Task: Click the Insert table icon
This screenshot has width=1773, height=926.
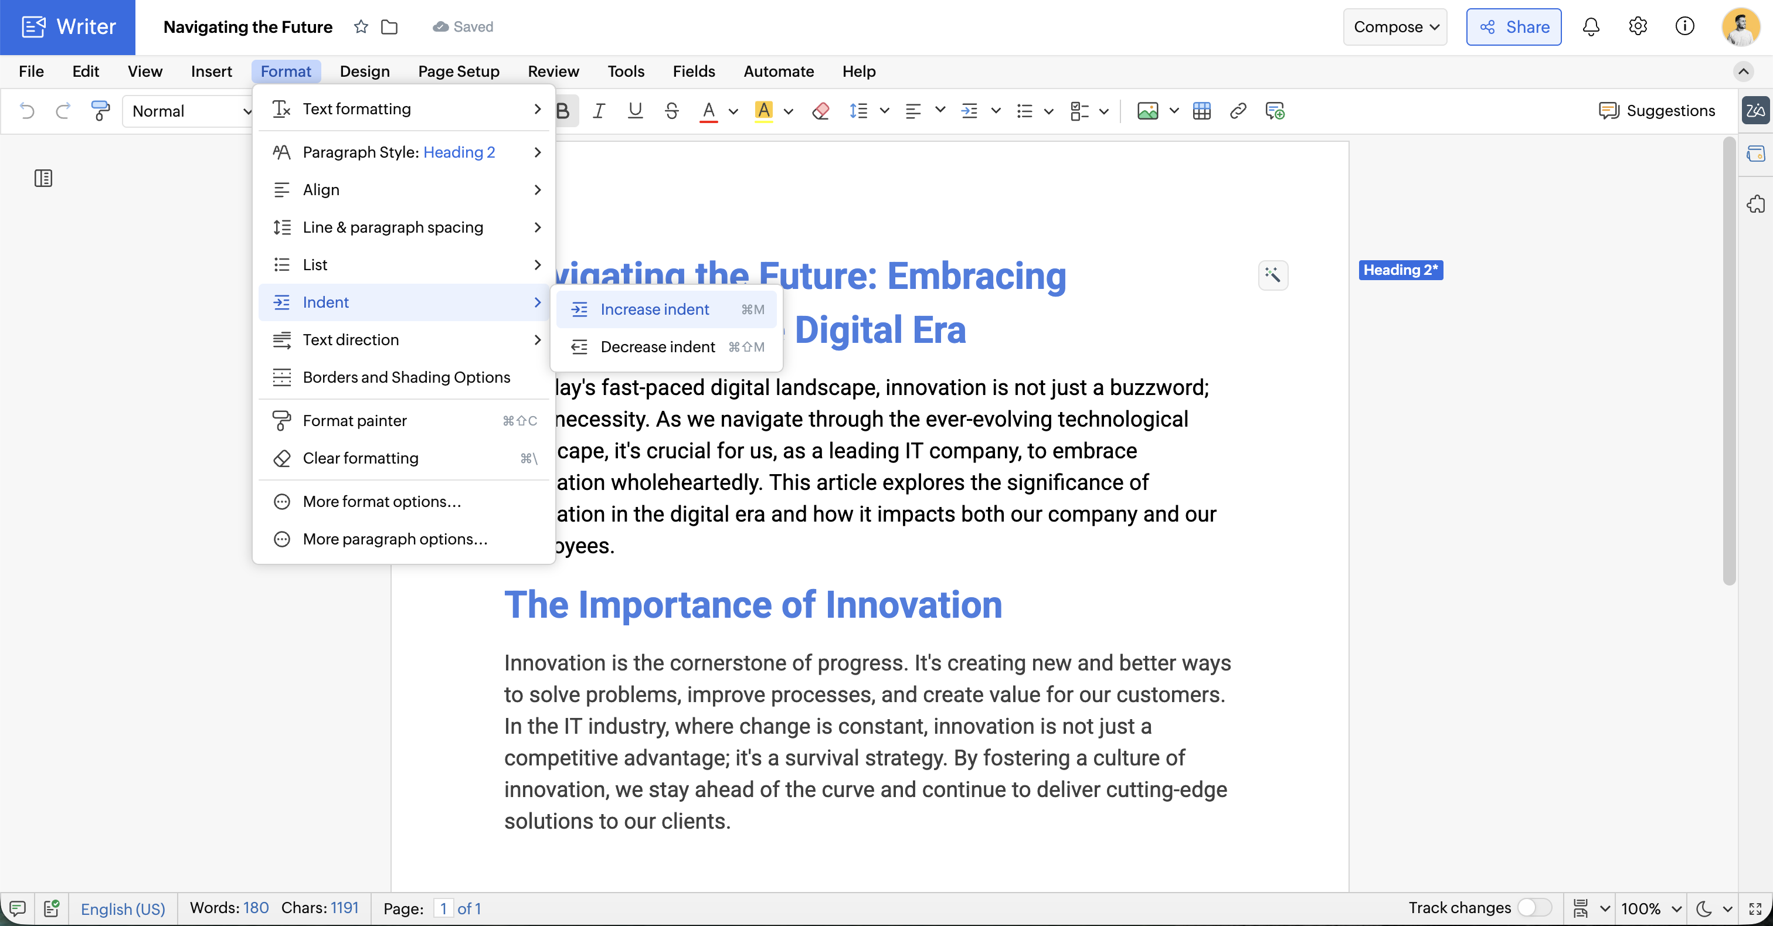Action: pos(1202,111)
